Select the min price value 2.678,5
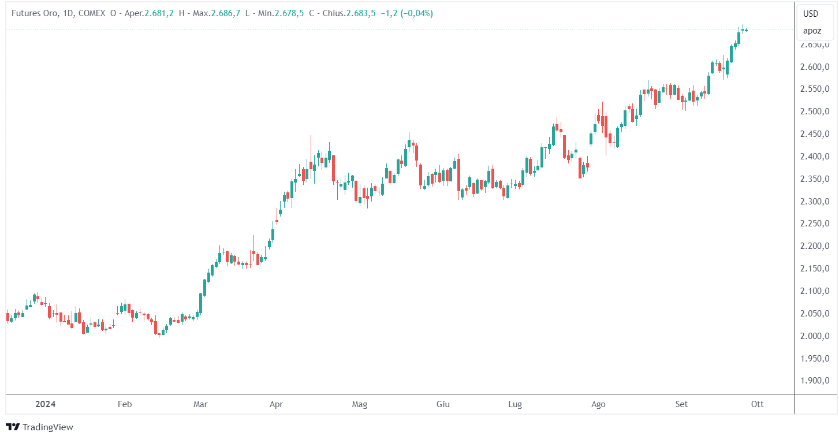This screenshot has height=432, width=839. [288, 13]
